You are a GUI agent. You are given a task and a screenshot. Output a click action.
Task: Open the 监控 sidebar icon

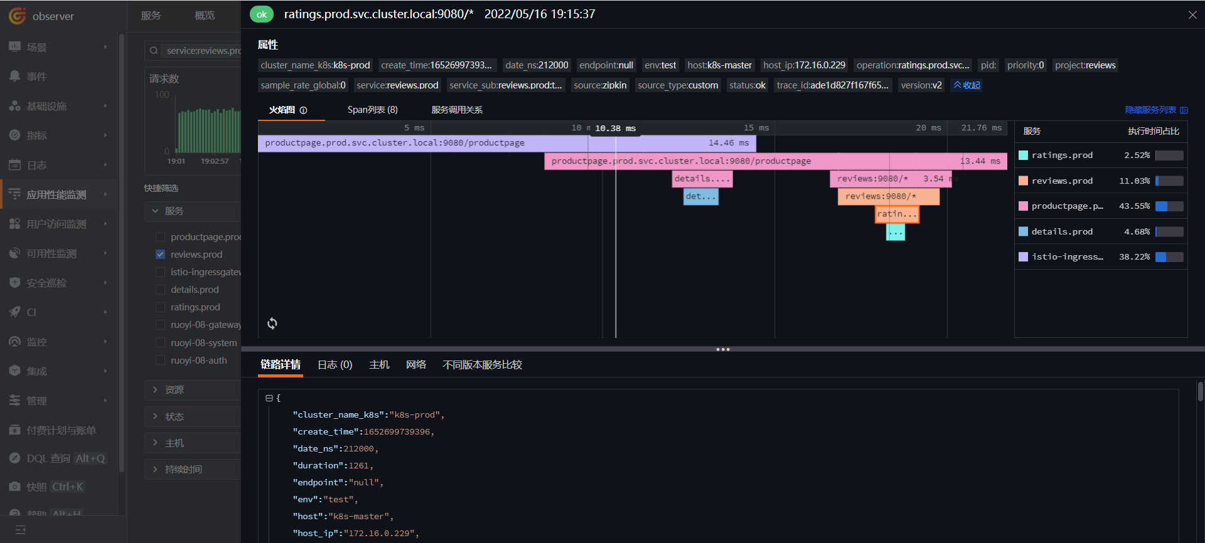pyautogui.click(x=14, y=342)
